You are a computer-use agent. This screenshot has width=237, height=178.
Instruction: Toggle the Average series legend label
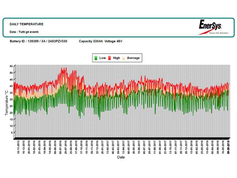[x=133, y=58]
